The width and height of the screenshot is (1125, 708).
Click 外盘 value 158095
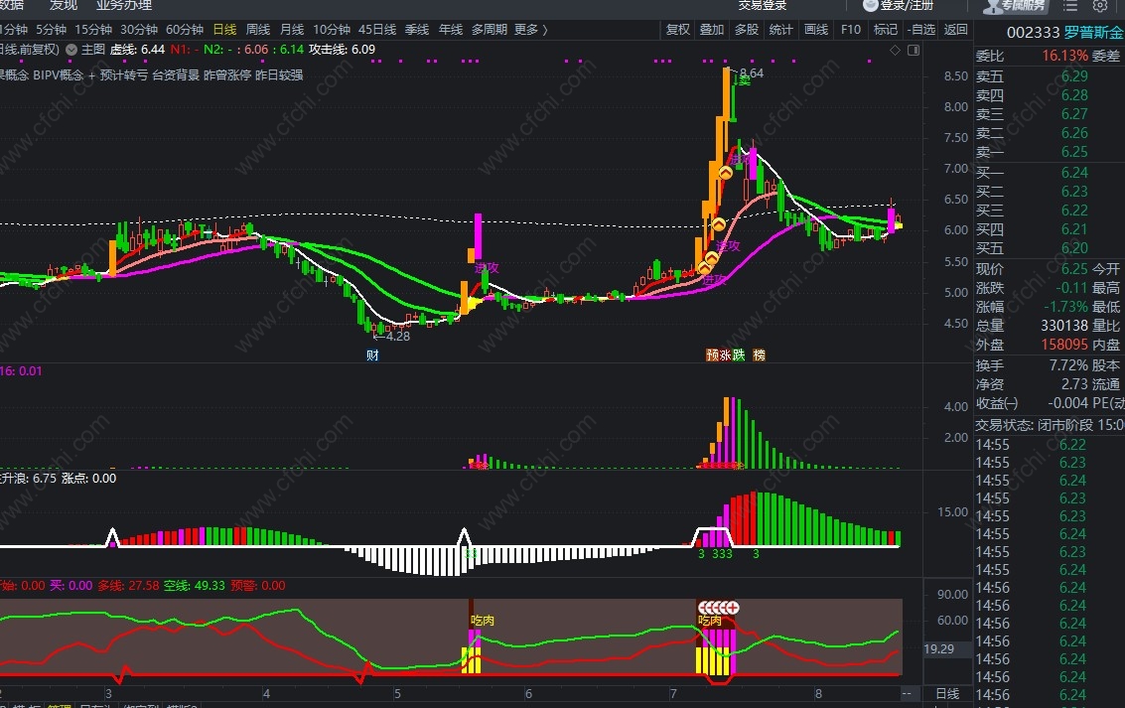pyautogui.click(x=1064, y=345)
